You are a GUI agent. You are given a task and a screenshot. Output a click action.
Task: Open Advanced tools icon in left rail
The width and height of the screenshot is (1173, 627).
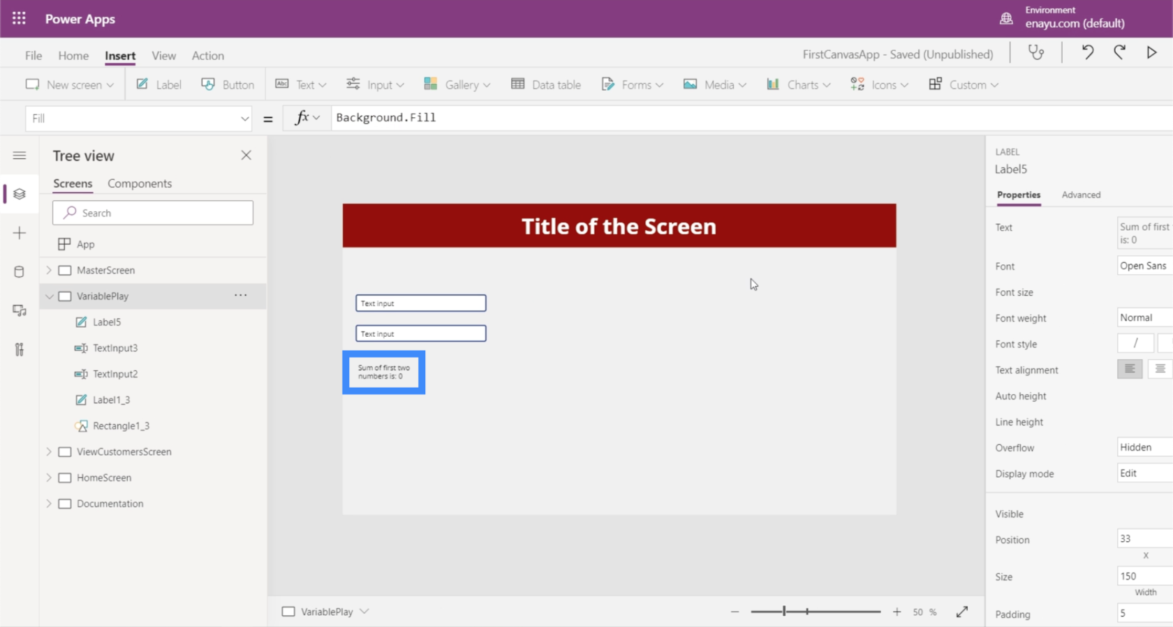(x=20, y=349)
